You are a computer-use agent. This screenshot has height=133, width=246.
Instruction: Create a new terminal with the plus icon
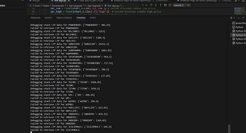231,18
